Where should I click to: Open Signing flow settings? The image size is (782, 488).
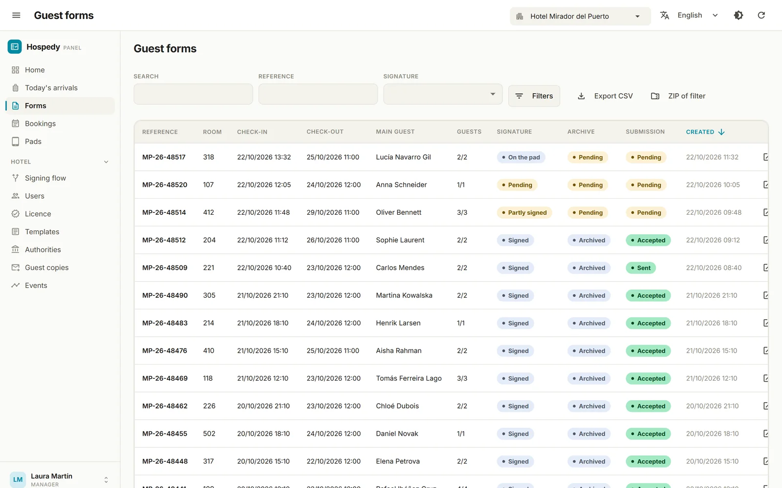click(60, 178)
